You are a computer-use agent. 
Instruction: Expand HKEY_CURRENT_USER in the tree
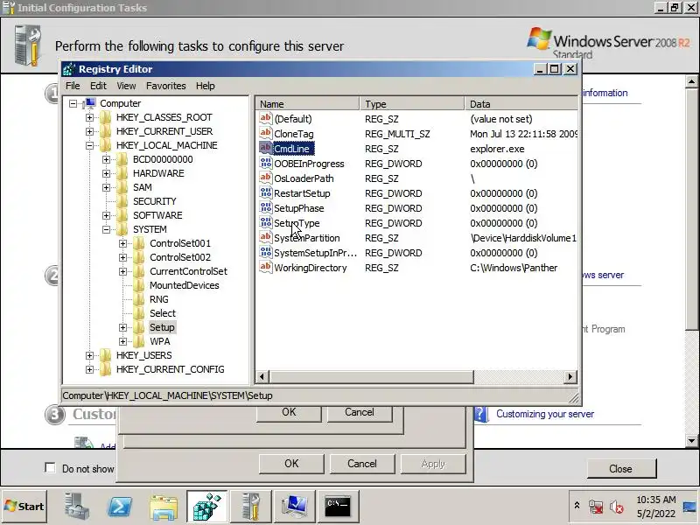point(90,132)
